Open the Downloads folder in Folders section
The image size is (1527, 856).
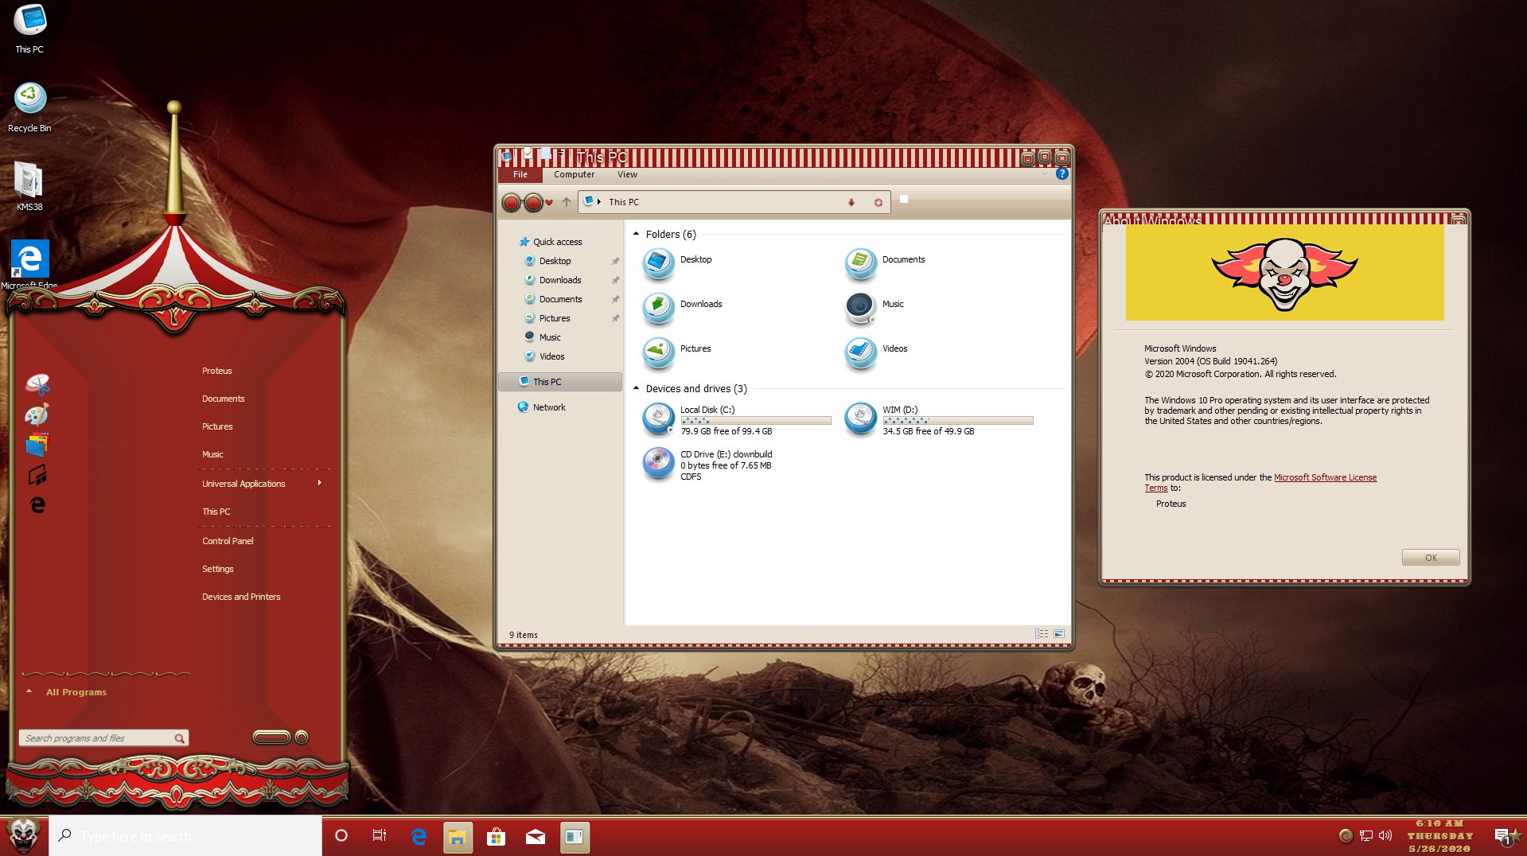(x=682, y=309)
